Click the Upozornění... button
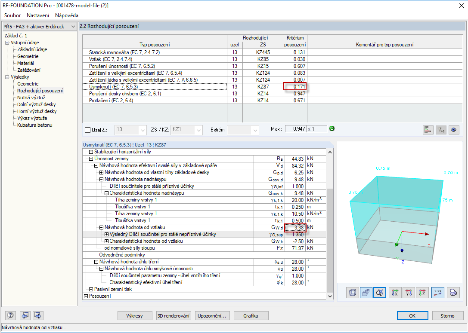 tap(212, 316)
